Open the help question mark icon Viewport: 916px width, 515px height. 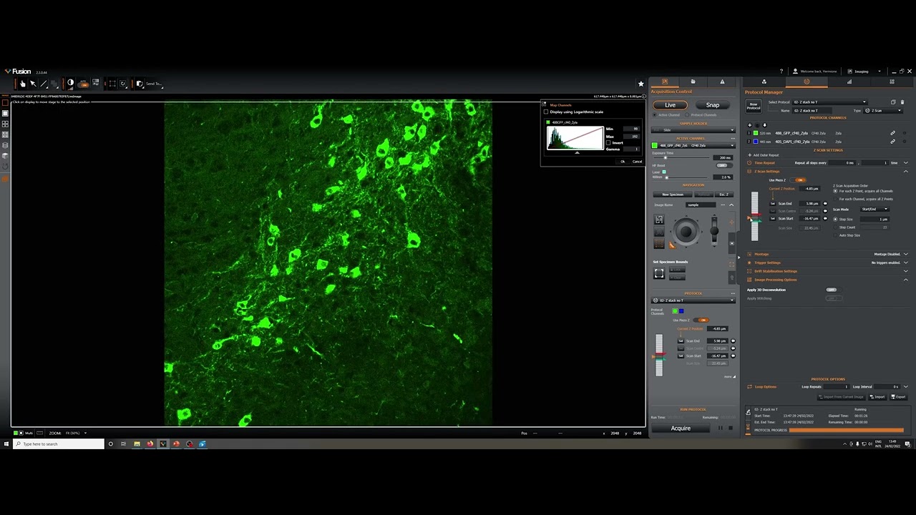(x=781, y=72)
